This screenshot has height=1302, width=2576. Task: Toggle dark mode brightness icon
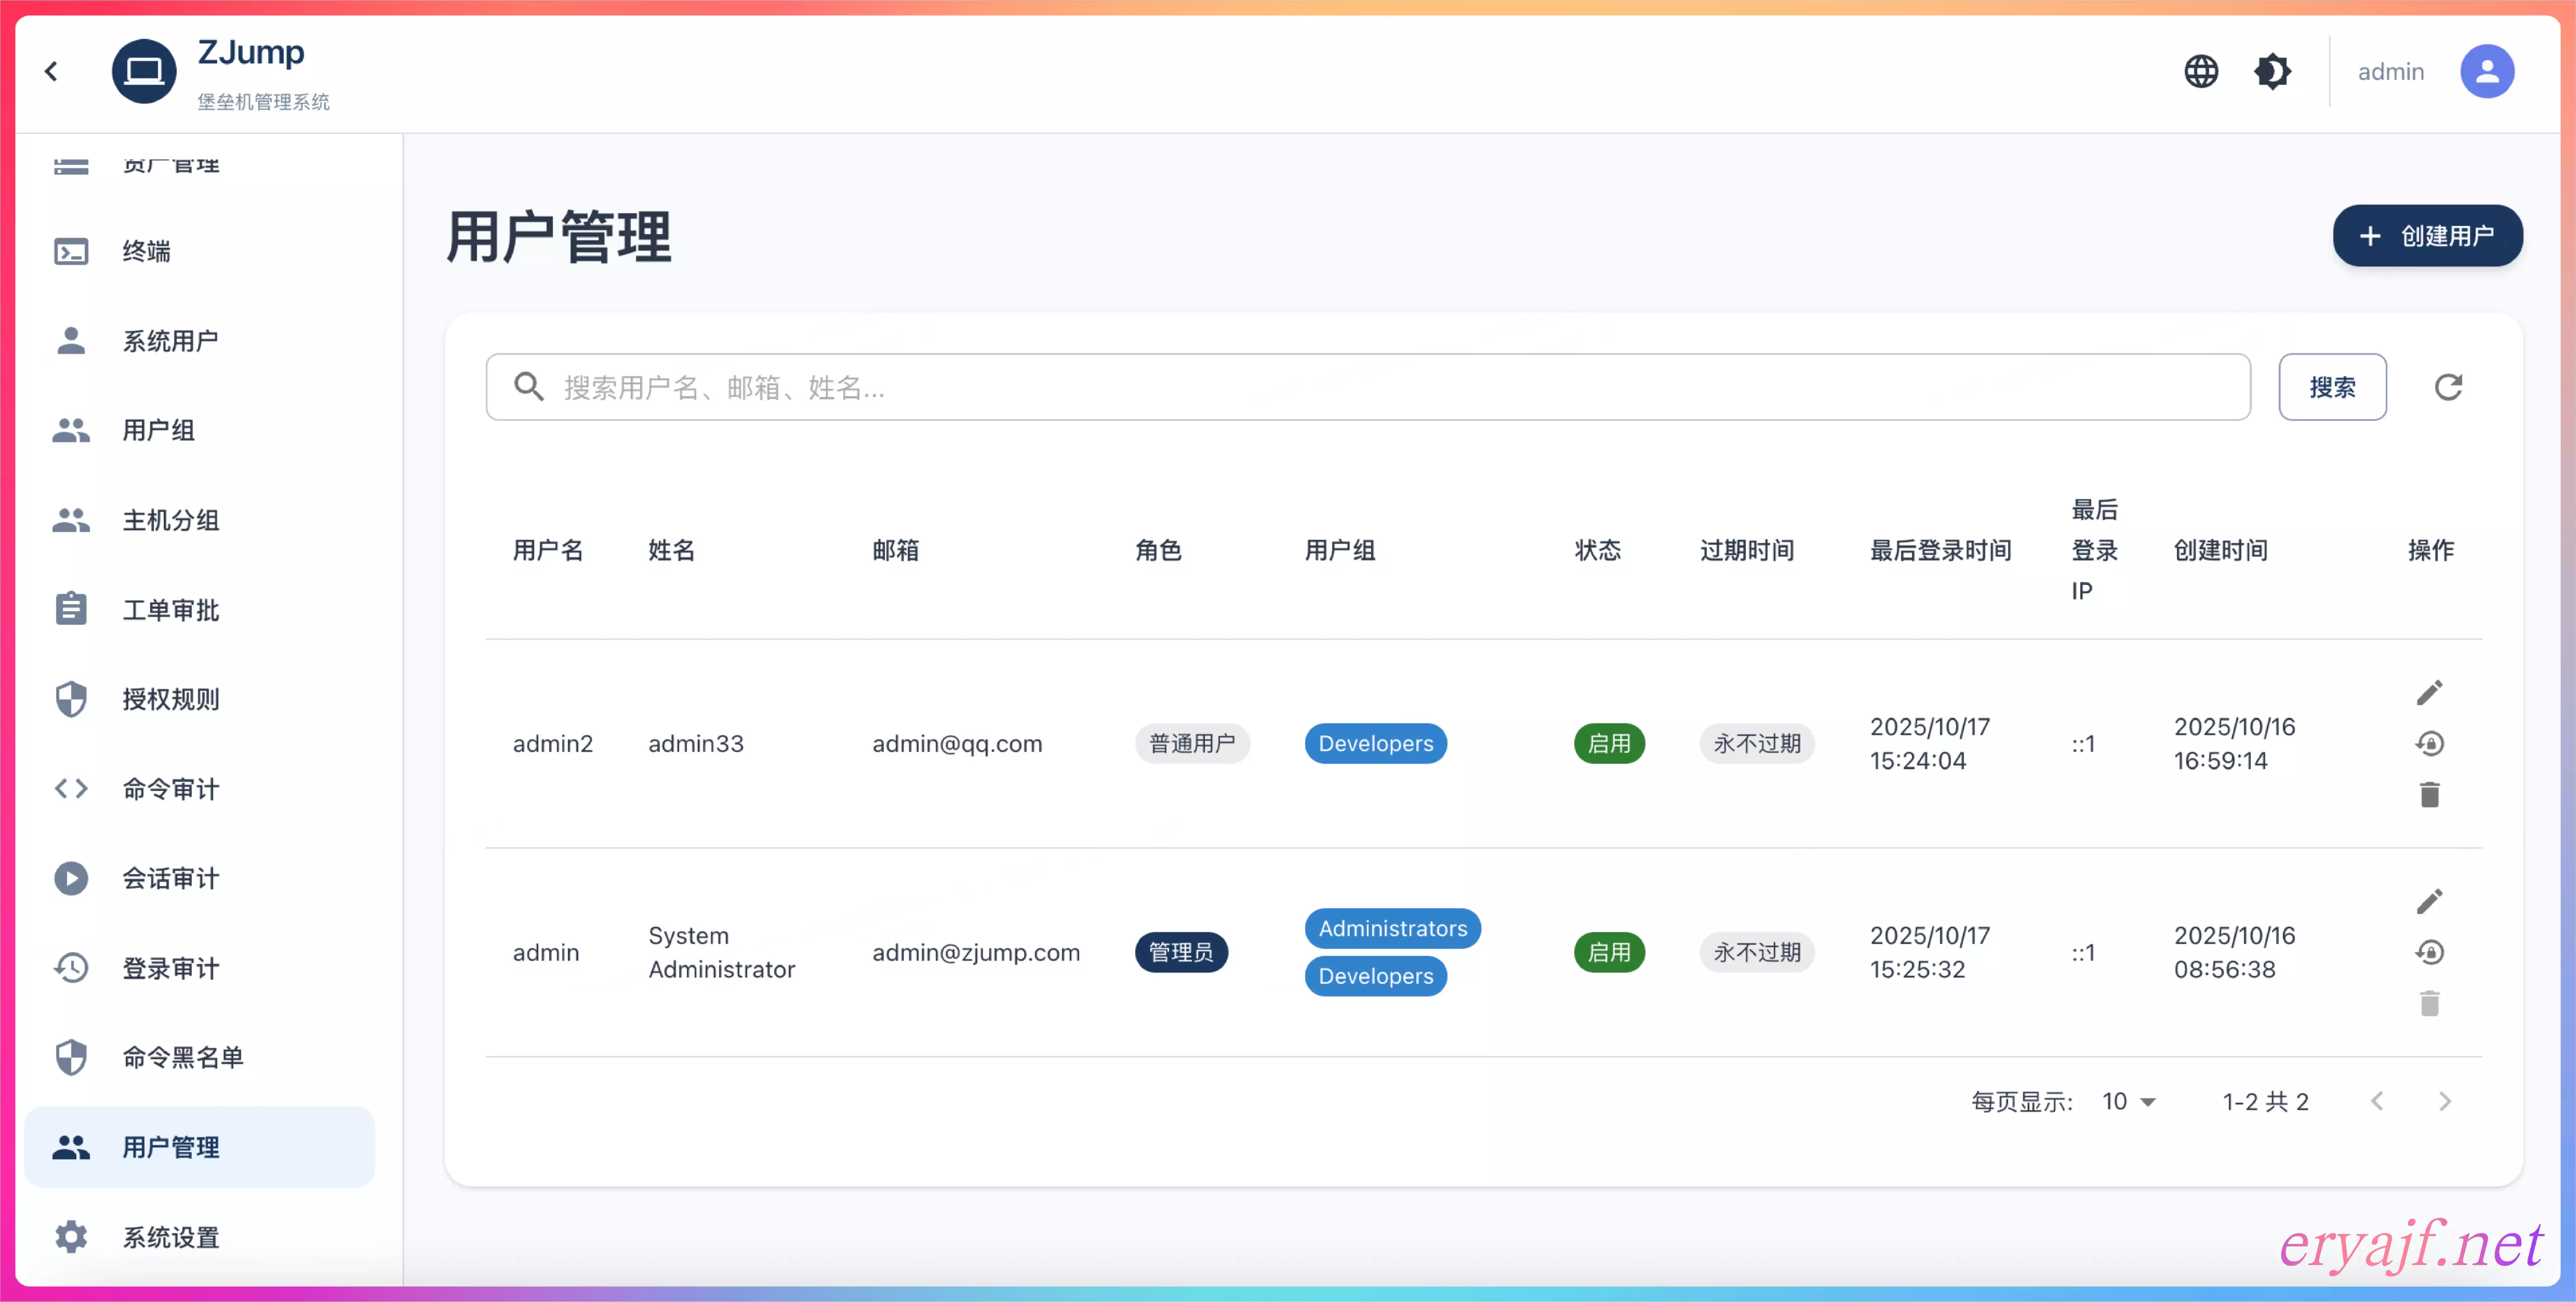[2272, 71]
